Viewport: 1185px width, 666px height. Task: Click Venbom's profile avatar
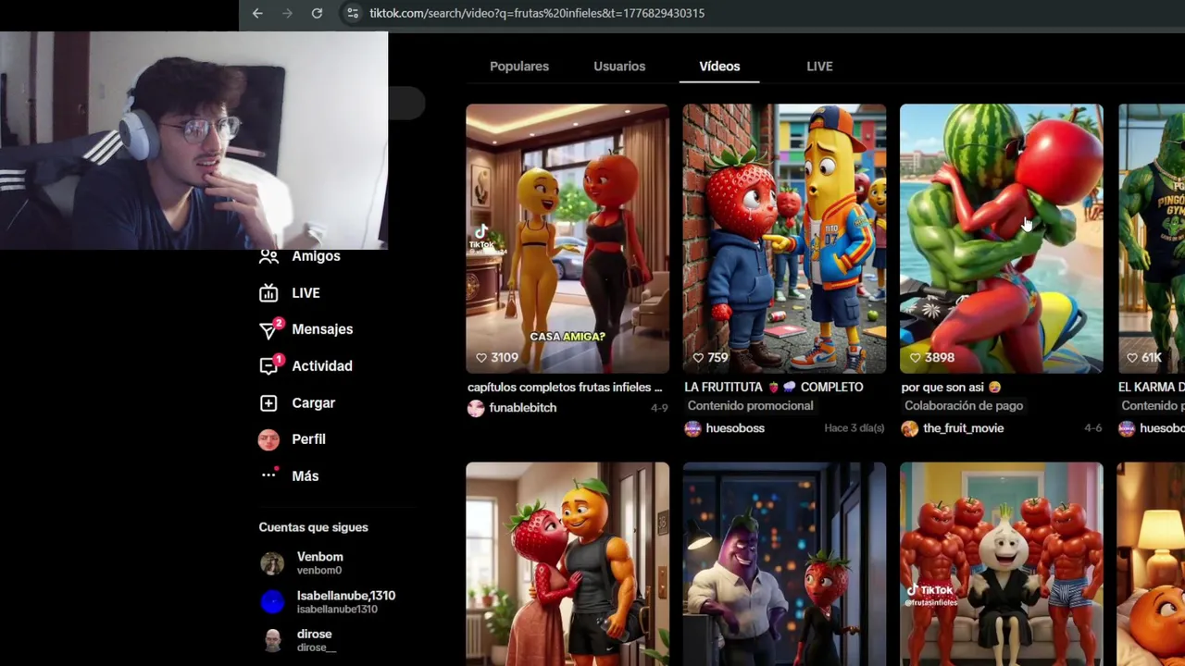[x=272, y=563]
